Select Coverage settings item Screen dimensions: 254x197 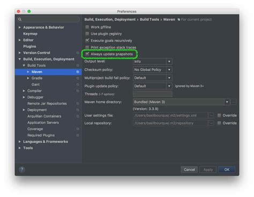tap(35, 129)
